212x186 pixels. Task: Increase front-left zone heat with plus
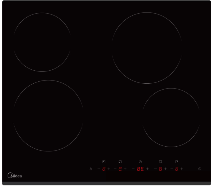(125, 169)
